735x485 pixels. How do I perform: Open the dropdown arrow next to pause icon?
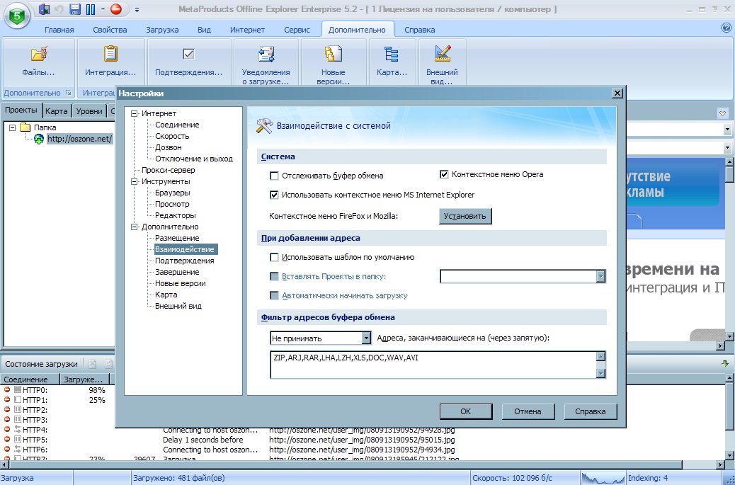point(103,9)
